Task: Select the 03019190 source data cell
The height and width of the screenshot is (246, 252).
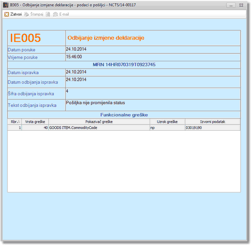Action: (x=212, y=127)
